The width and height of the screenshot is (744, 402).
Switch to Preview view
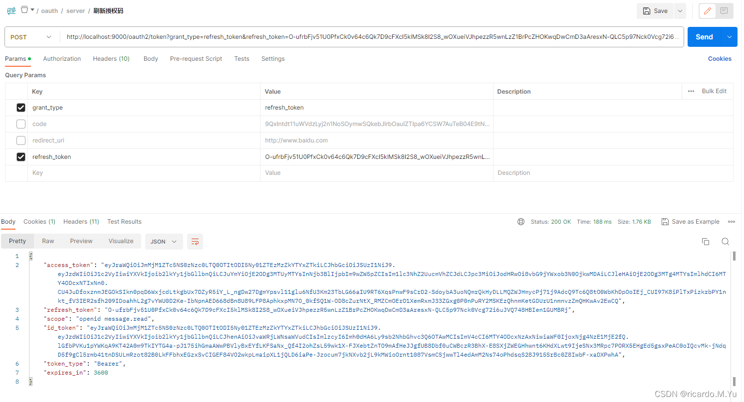tap(81, 241)
